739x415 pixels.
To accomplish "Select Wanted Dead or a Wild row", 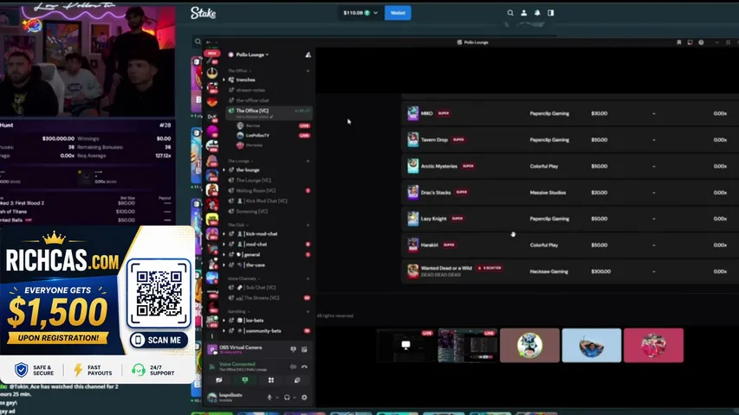I will click(x=570, y=271).
